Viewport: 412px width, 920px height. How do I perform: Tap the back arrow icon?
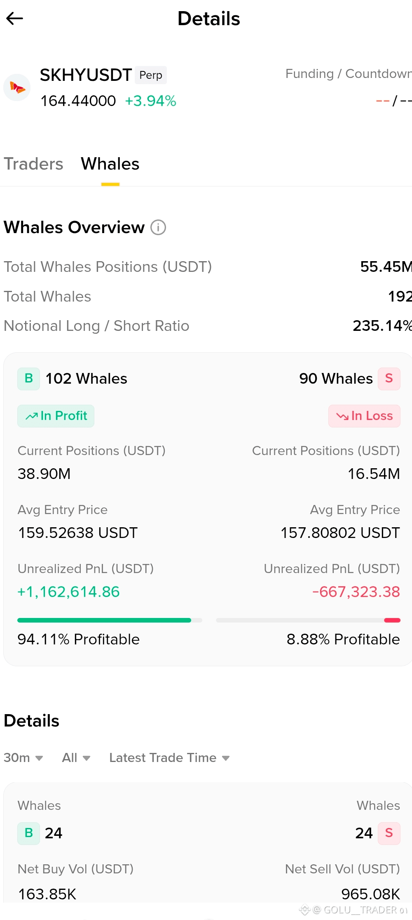(14, 19)
